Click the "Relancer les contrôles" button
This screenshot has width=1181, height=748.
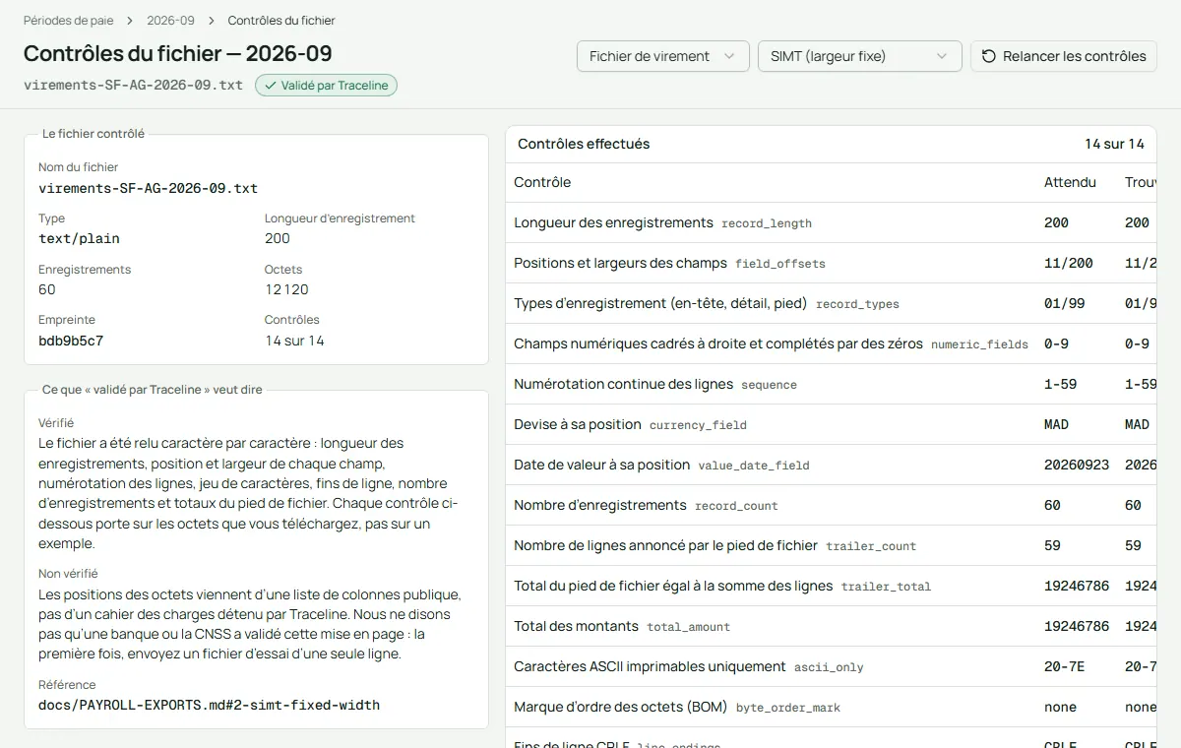tap(1064, 56)
